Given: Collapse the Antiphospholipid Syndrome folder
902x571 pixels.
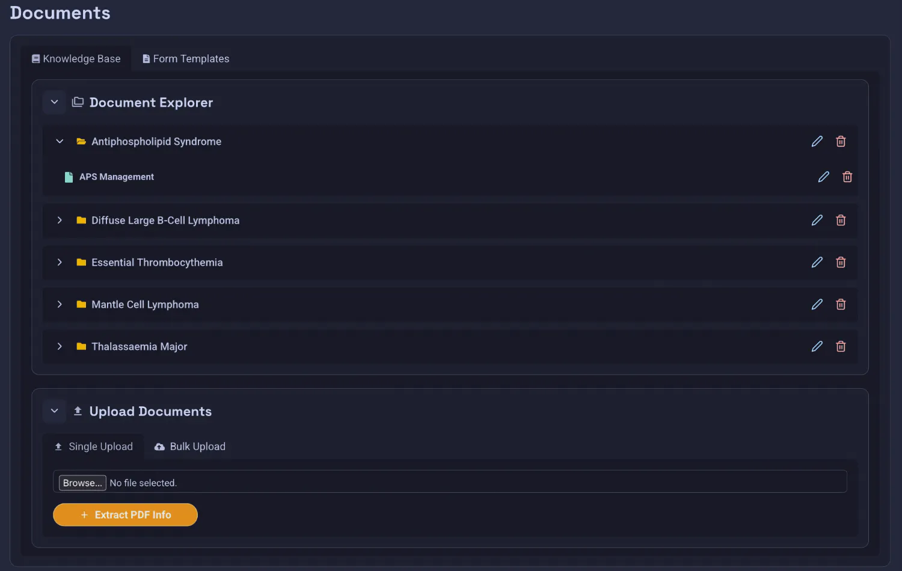Looking at the screenshot, I should click(x=60, y=141).
